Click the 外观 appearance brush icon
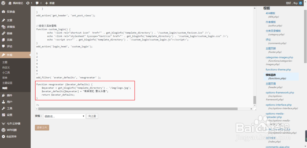Viewport: 307px width, 148px height. pyautogui.click(x=3, y=55)
